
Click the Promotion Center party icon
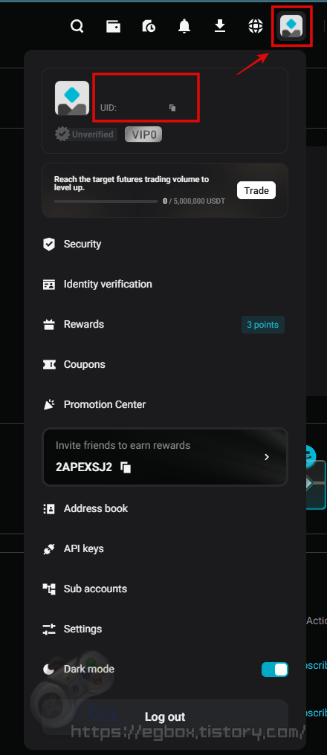(49, 404)
